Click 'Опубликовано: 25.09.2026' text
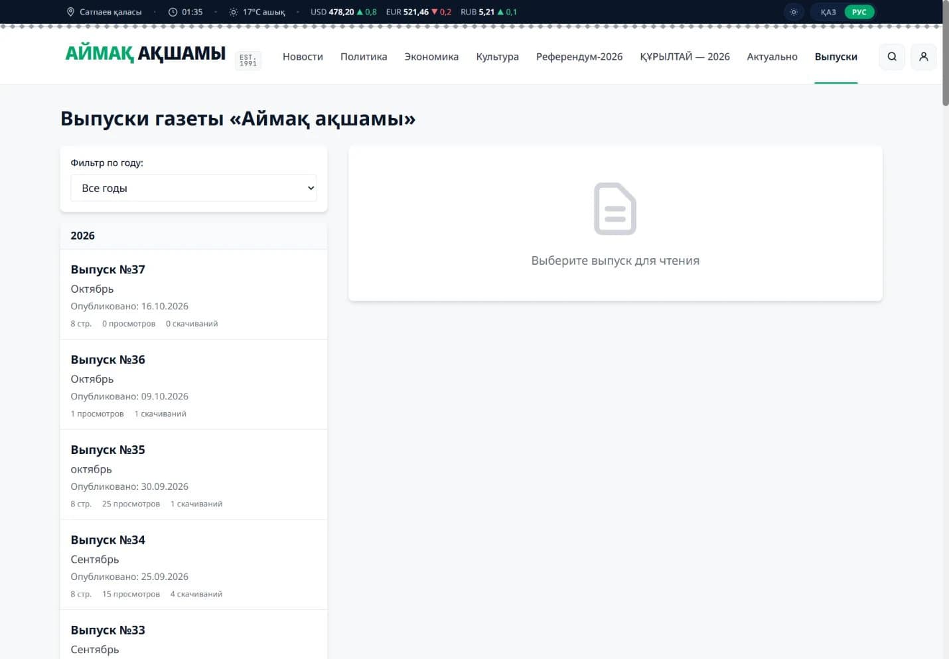The width and height of the screenshot is (949, 659). [x=129, y=577]
